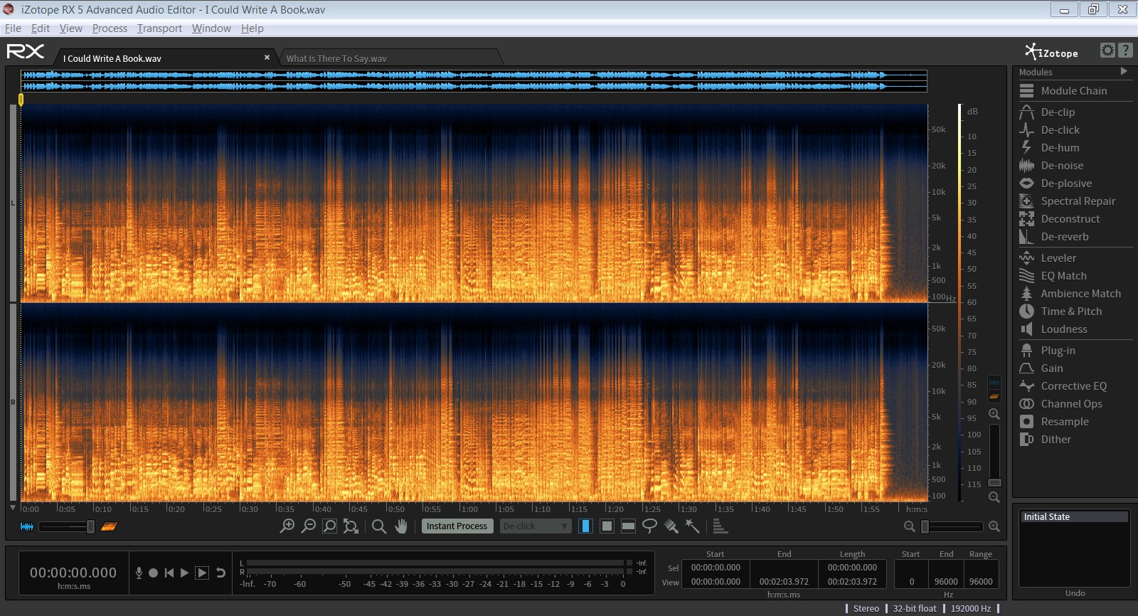Image resolution: width=1138 pixels, height=616 pixels.
Task: Open the settings gear icon
Action: [x=1107, y=50]
